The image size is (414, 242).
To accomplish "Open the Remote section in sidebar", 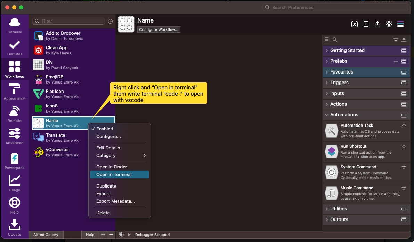I will pos(14,114).
